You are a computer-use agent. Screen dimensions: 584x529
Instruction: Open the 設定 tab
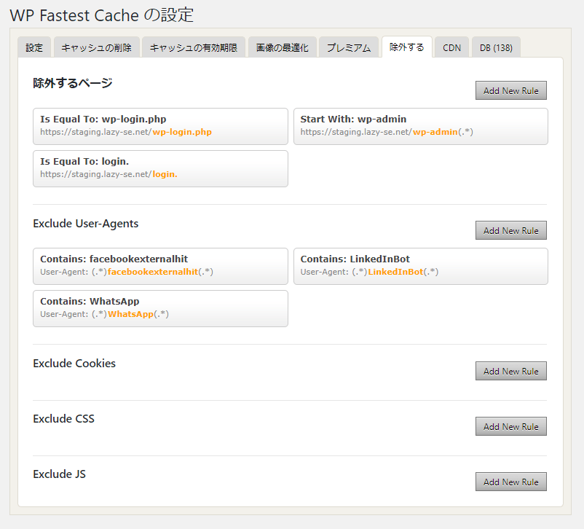click(34, 47)
